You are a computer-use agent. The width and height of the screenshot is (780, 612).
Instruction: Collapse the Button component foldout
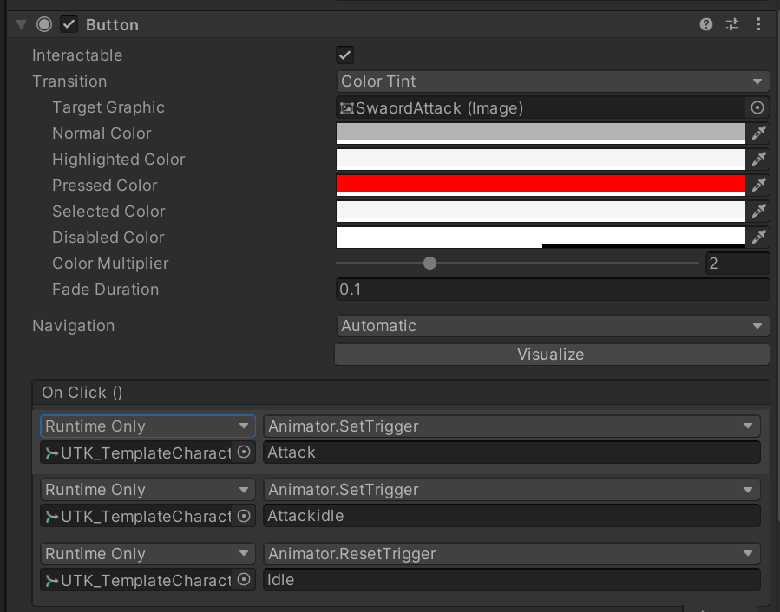tap(21, 24)
